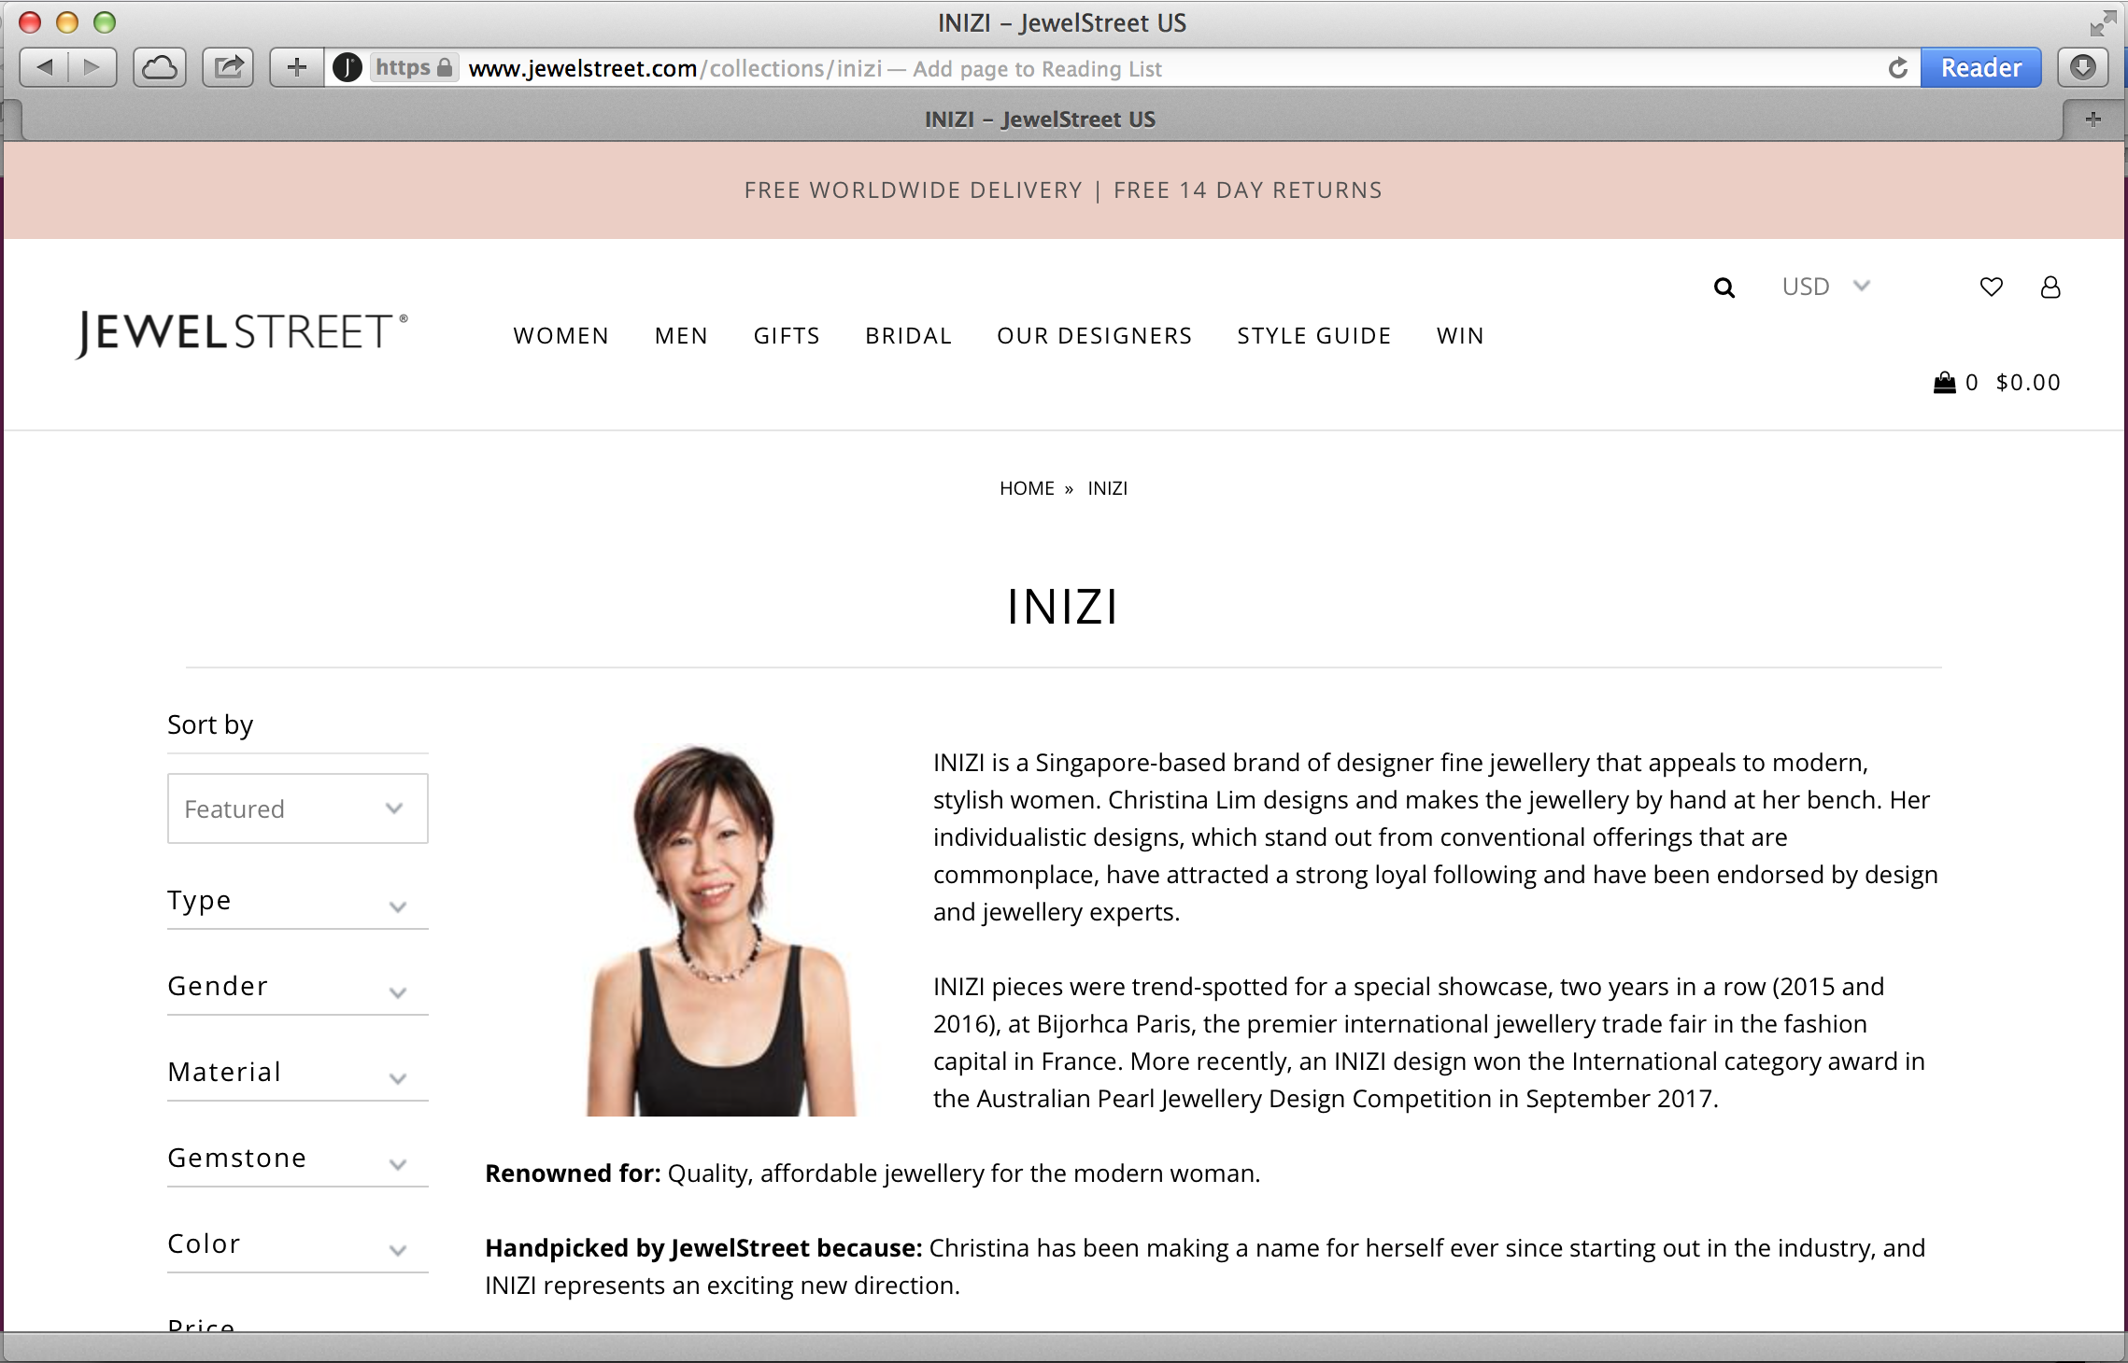2128x1363 pixels.
Task: Open shopping bag cart icon
Action: point(1944,383)
